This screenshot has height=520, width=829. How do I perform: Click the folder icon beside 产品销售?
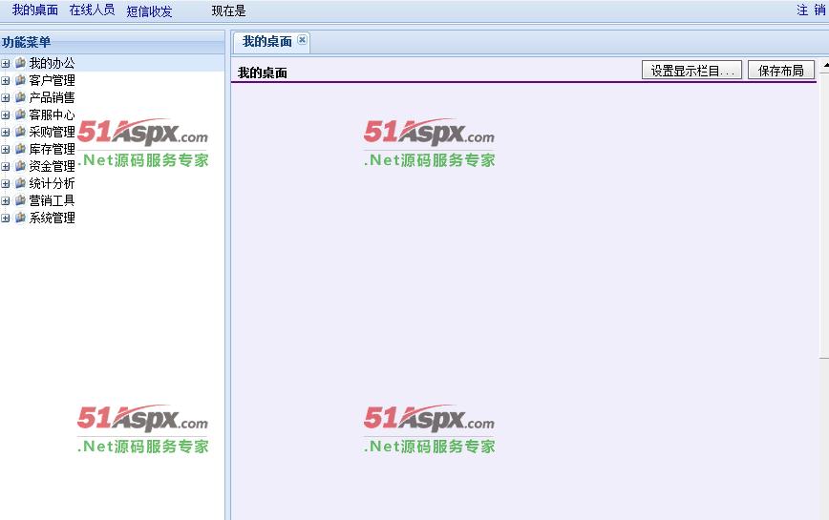(x=21, y=97)
